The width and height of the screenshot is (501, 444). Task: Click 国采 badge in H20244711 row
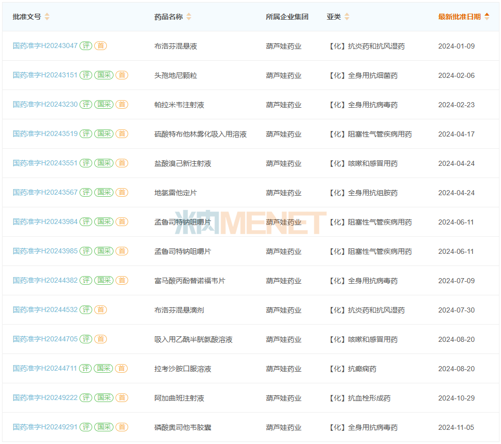tap(103, 369)
